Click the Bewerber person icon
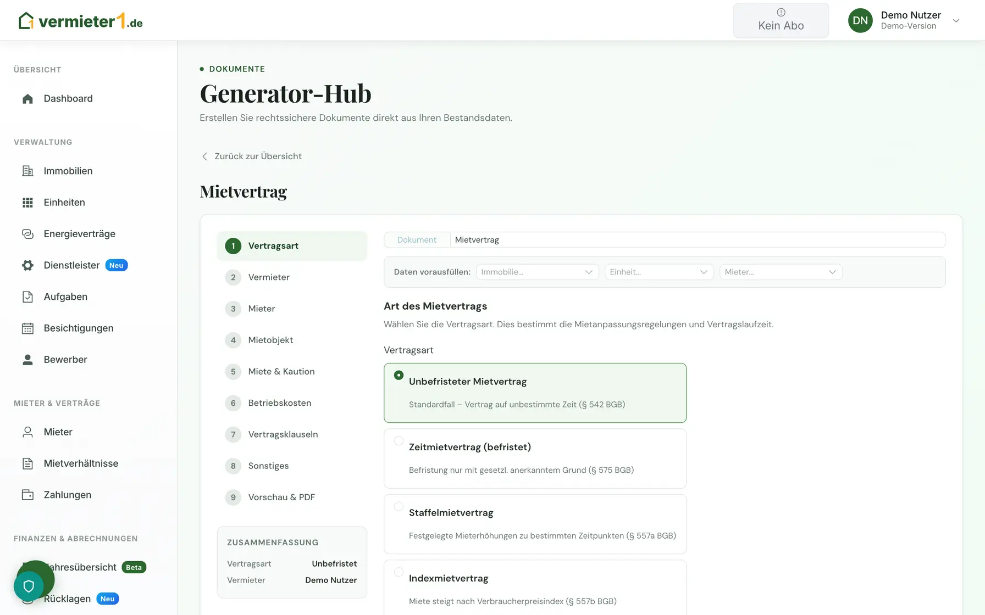The width and height of the screenshot is (985, 615). pyautogui.click(x=27, y=360)
